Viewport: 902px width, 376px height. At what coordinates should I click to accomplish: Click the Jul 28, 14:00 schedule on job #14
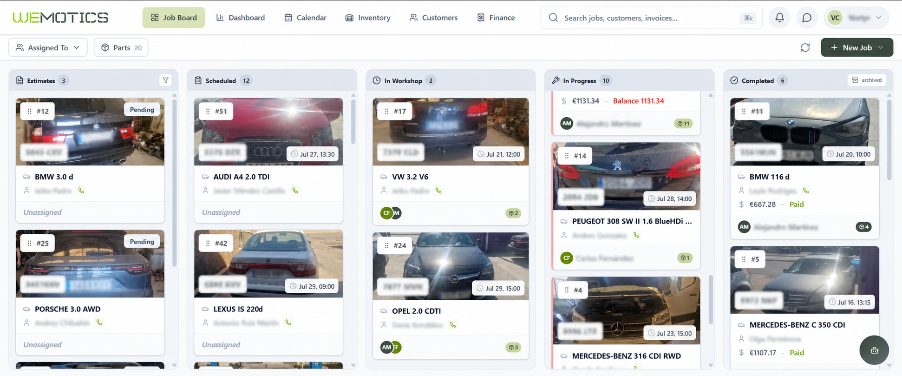[x=670, y=198]
